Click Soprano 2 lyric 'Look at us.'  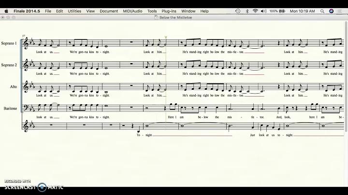pyautogui.click(x=44, y=73)
